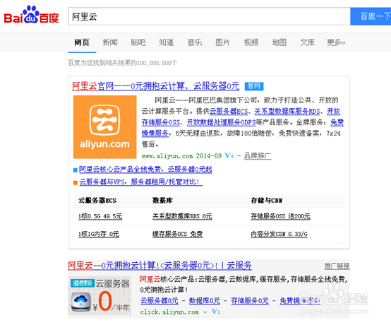The height and width of the screenshot is (325, 391).
Task: Open the 数据库0元 link
Action: point(205,301)
